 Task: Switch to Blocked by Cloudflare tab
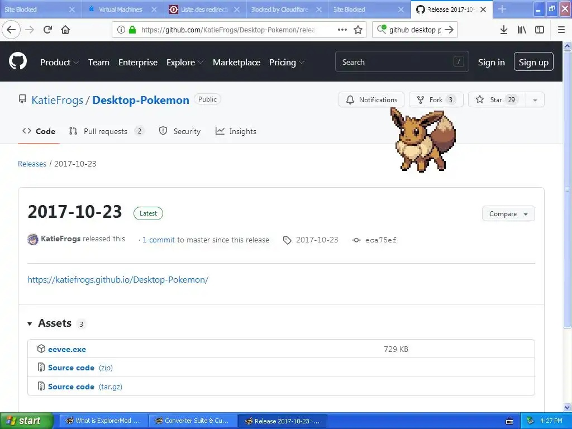coord(287,9)
